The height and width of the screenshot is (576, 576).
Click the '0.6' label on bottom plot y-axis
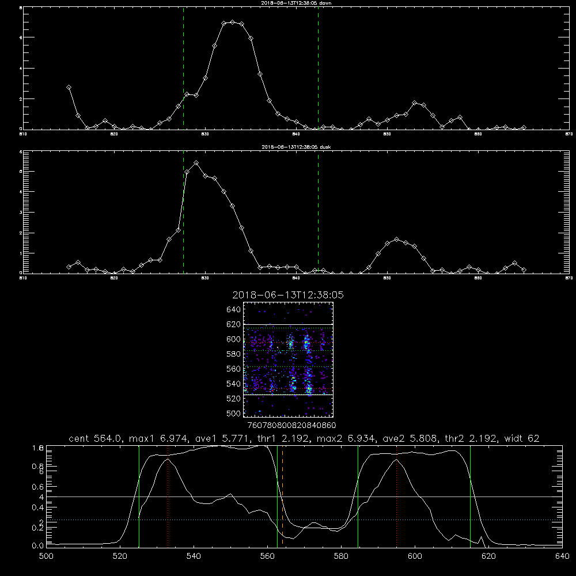pyautogui.click(x=38, y=487)
